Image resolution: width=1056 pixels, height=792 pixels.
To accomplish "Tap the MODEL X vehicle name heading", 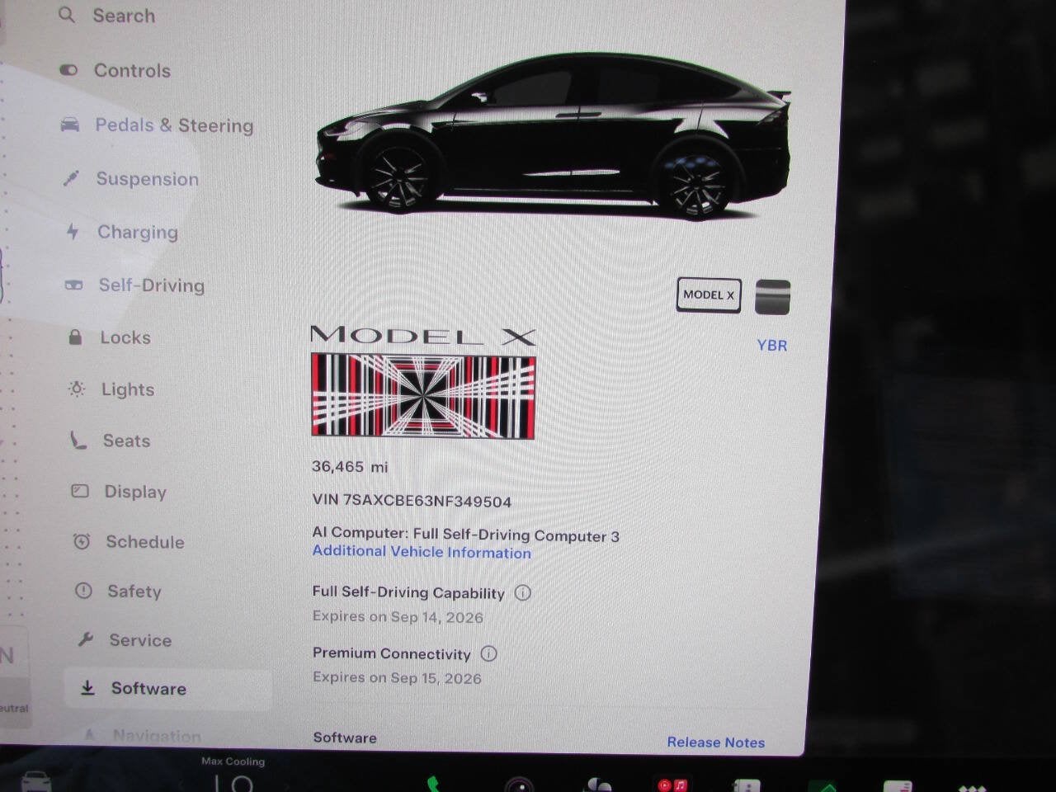I will pyautogui.click(x=422, y=336).
